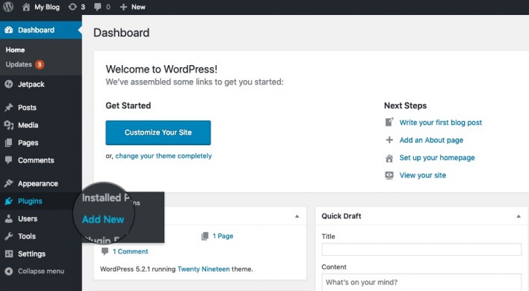
Task: Click the orange updates badge showing 3
Action: tap(40, 64)
